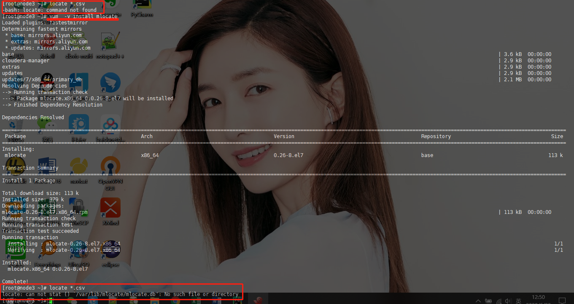Click 'Loaded plugins: fastestmirror' line
Viewport: 574px width, 304px height.
[x=45, y=23]
